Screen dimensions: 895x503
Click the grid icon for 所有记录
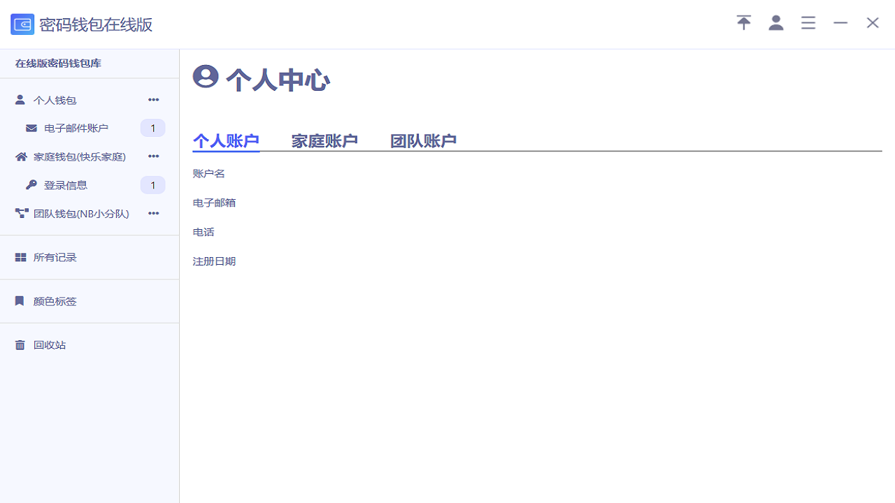pos(20,258)
